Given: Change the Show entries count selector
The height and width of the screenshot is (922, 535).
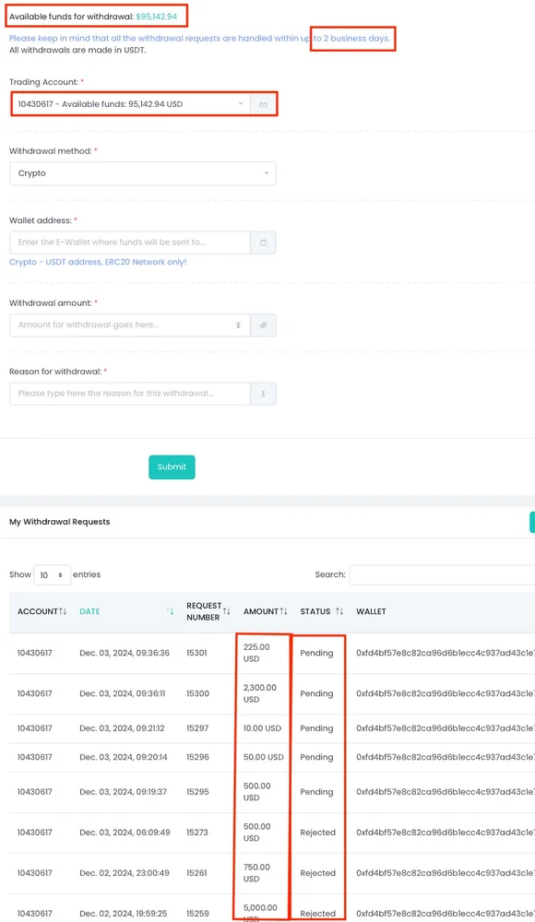Looking at the screenshot, I should tap(52, 575).
